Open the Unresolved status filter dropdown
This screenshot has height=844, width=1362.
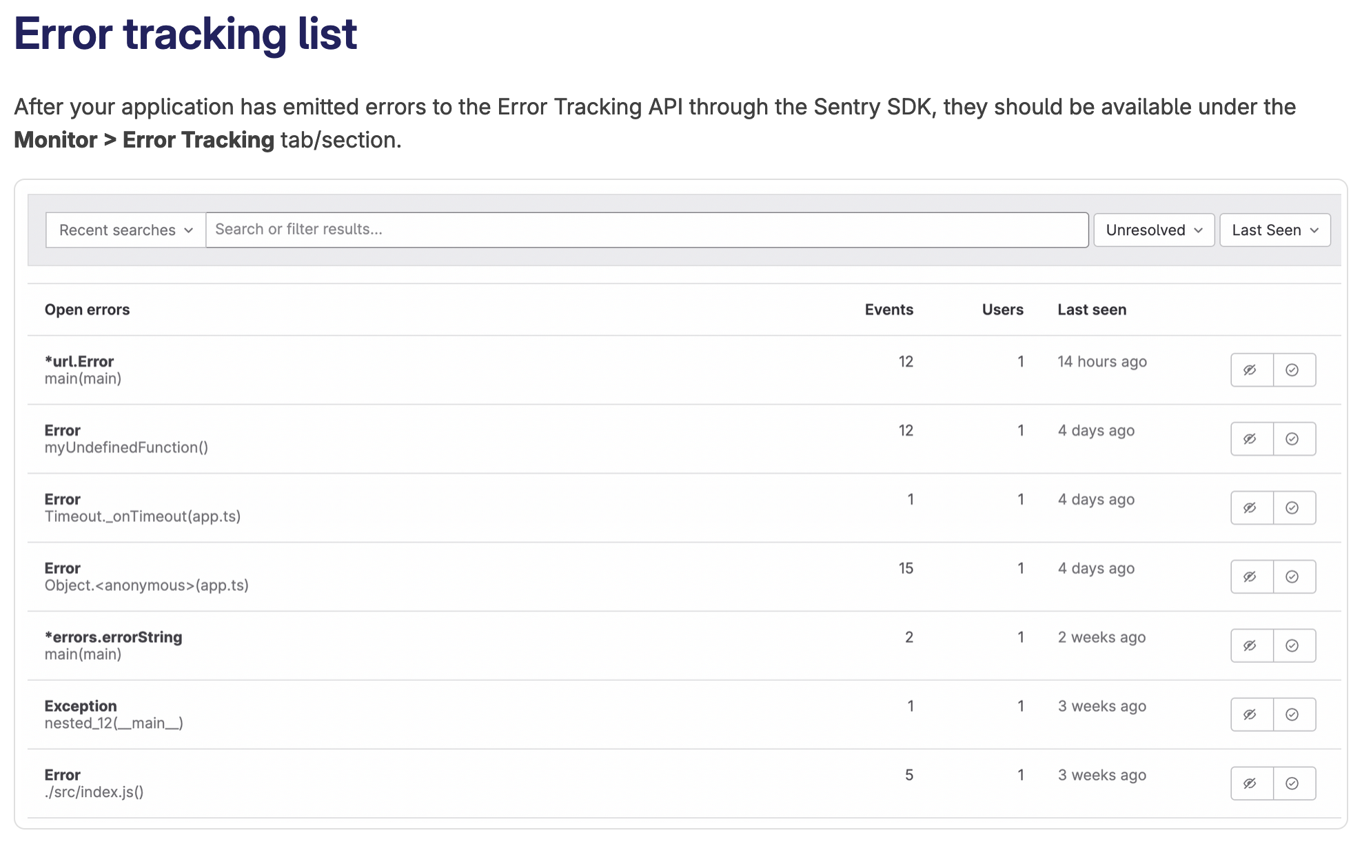[x=1152, y=230]
